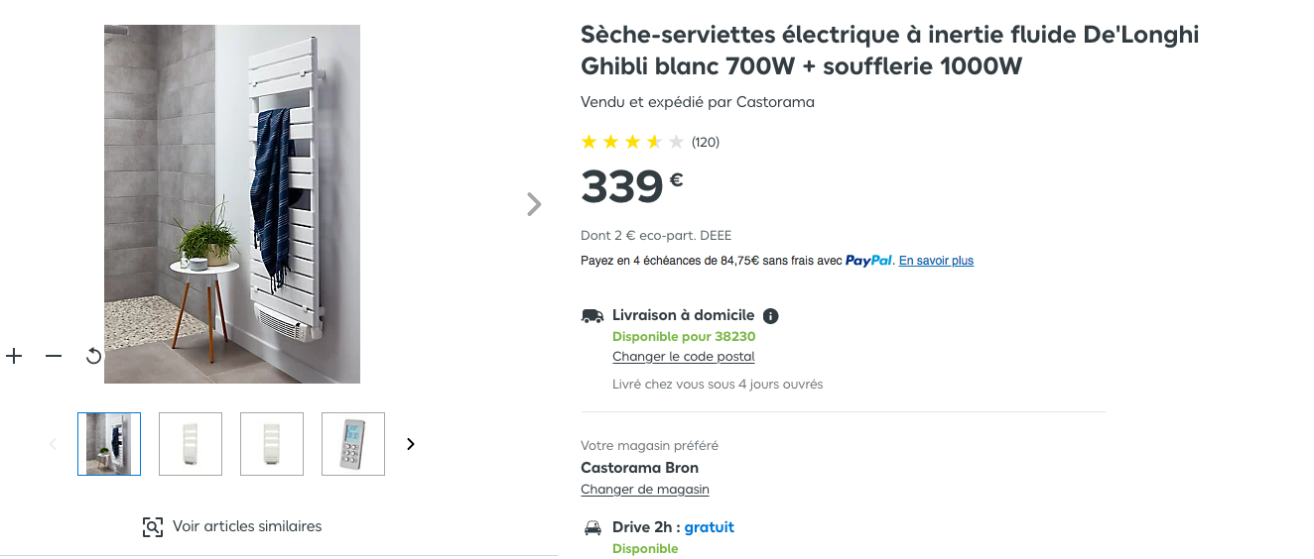
Task: Click the home delivery truck icon
Action: point(592,316)
